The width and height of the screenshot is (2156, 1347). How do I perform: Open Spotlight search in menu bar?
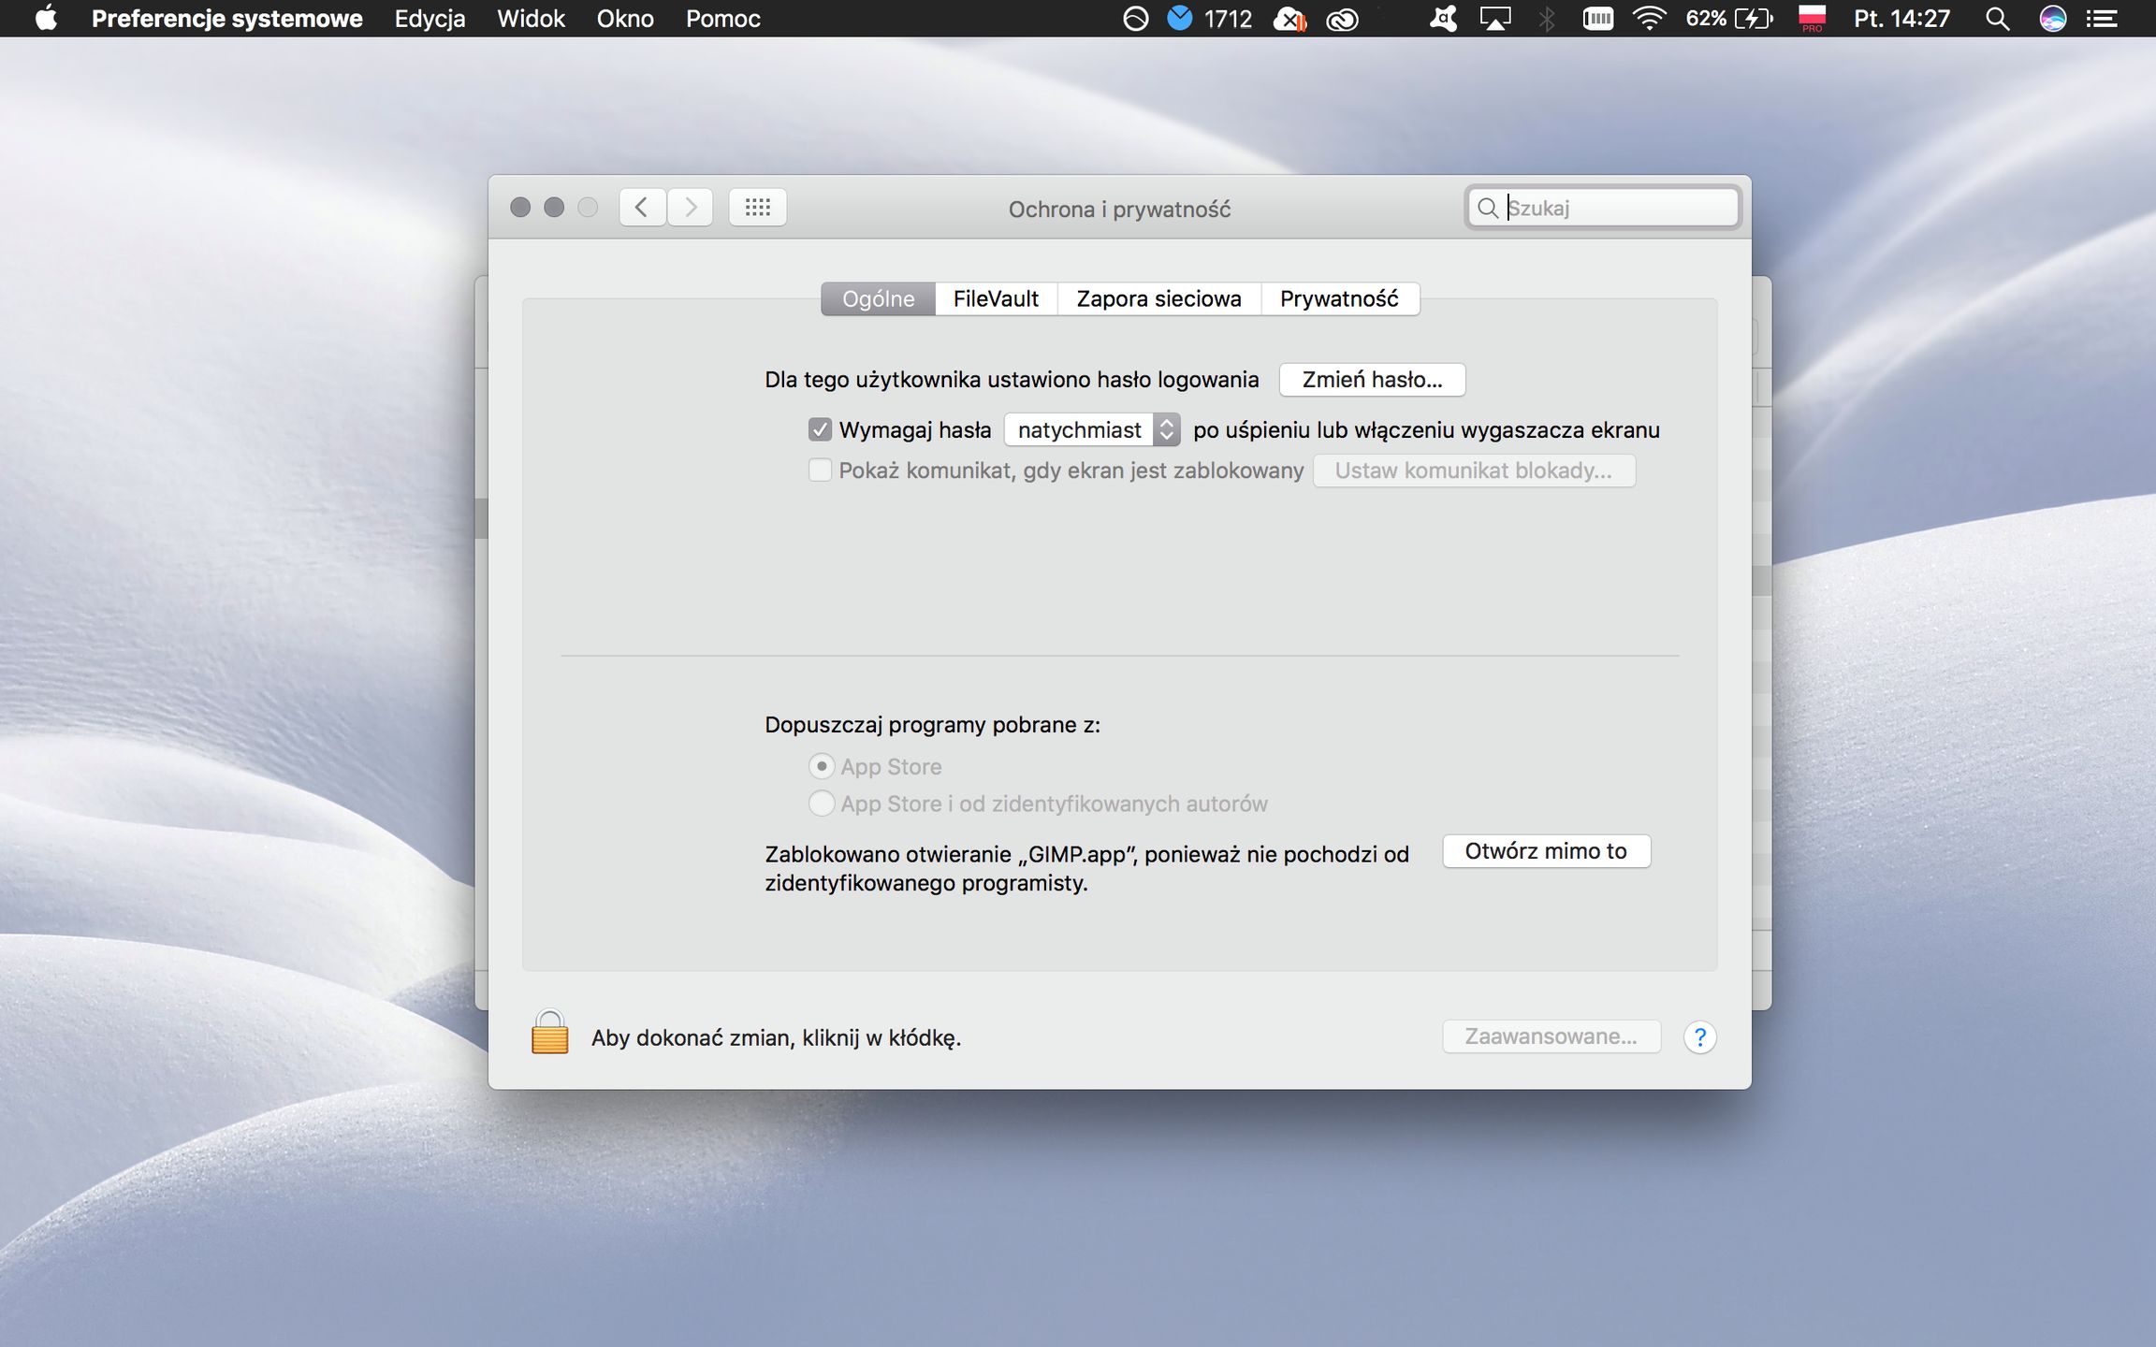pyautogui.click(x=1997, y=19)
